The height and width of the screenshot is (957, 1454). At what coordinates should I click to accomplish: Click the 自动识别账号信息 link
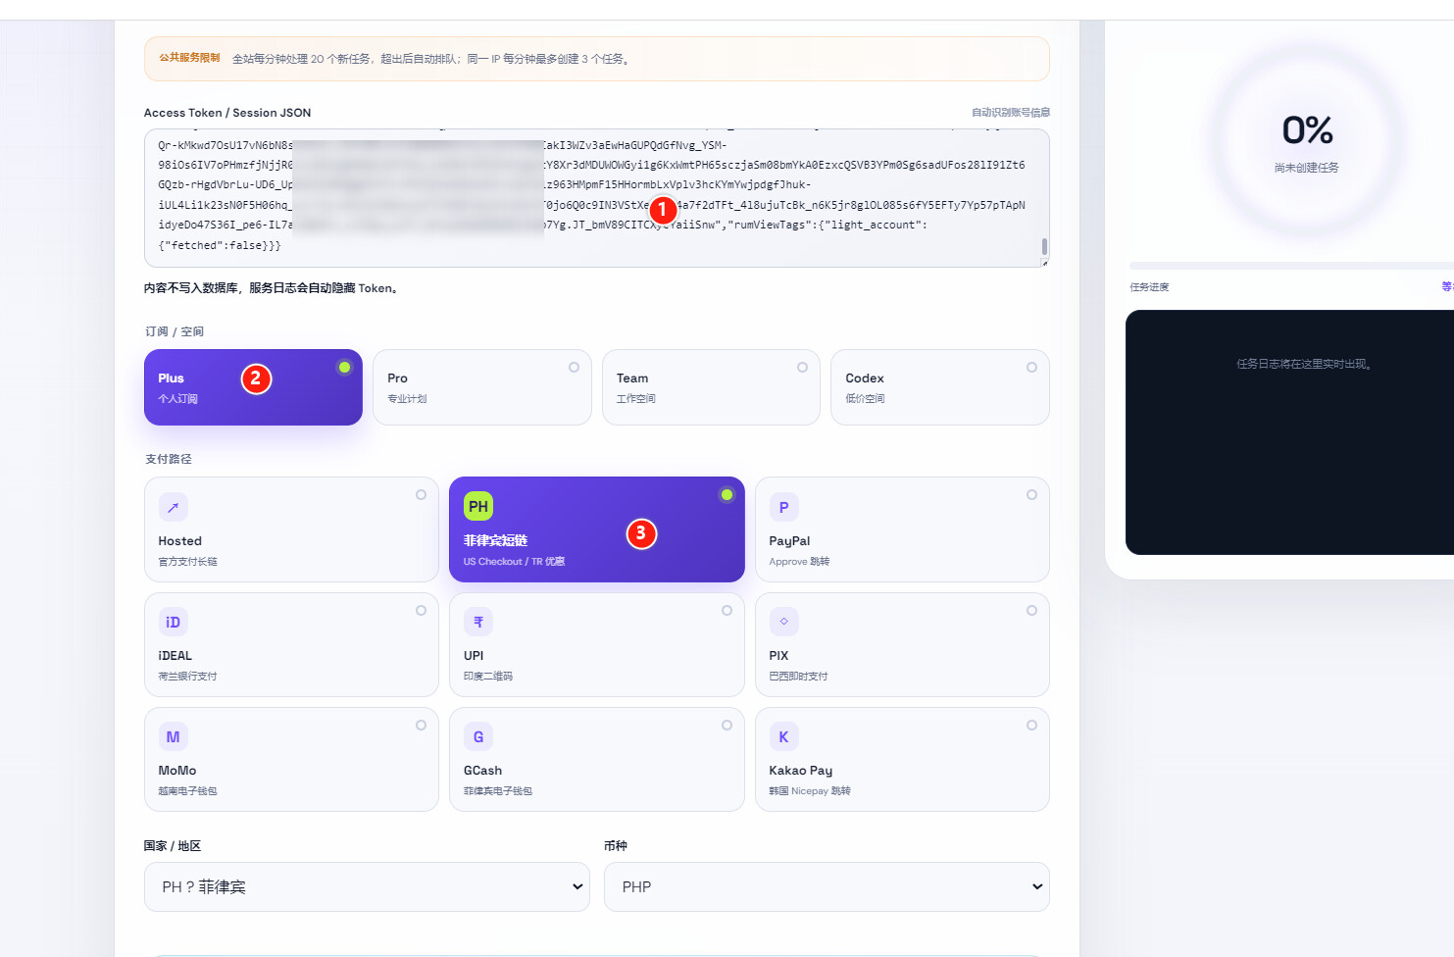click(1011, 113)
